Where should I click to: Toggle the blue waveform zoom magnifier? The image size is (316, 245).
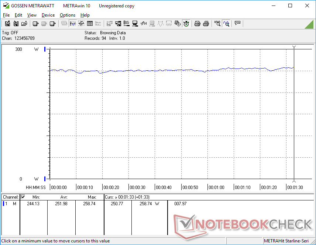(226, 24)
